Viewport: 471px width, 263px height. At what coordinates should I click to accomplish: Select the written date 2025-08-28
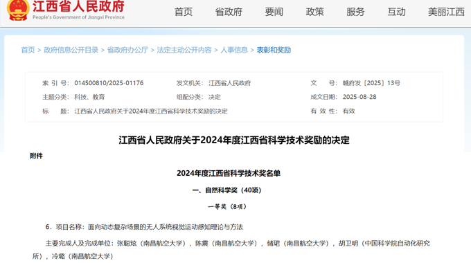(x=359, y=97)
